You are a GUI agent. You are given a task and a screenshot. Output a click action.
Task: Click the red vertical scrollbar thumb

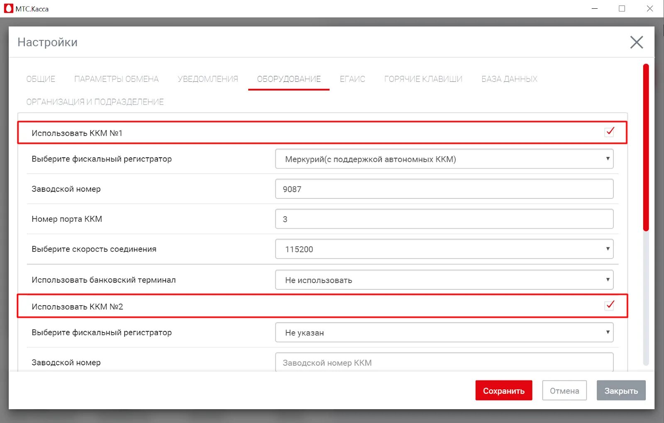point(646,147)
